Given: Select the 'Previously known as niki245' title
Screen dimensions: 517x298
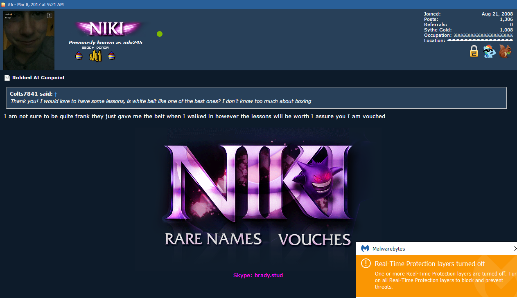Looking at the screenshot, I should coord(106,43).
